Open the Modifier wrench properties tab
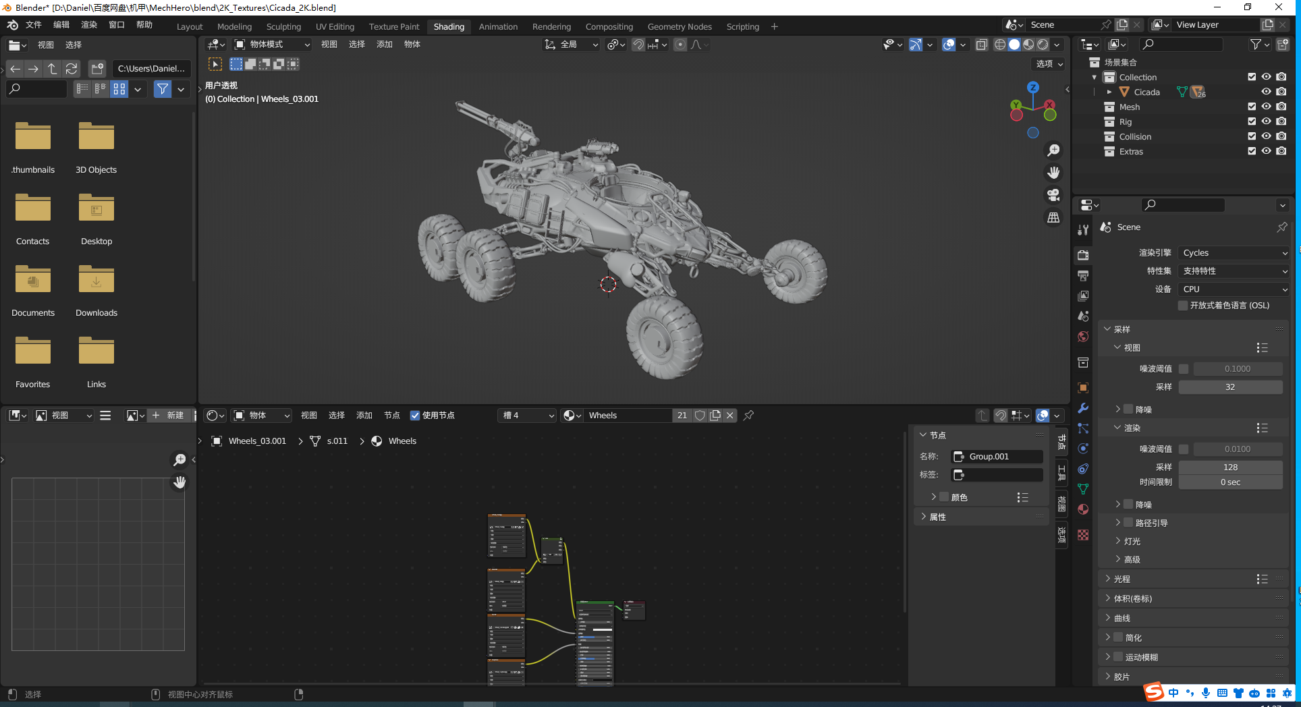The image size is (1301, 707). (x=1083, y=408)
